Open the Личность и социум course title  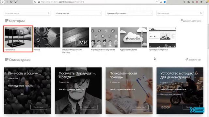23,73
